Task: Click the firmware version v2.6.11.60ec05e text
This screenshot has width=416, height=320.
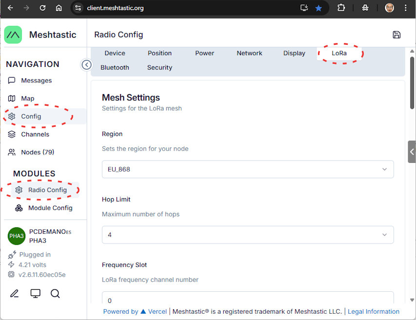Action: pyautogui.click(x=42, y=275)
